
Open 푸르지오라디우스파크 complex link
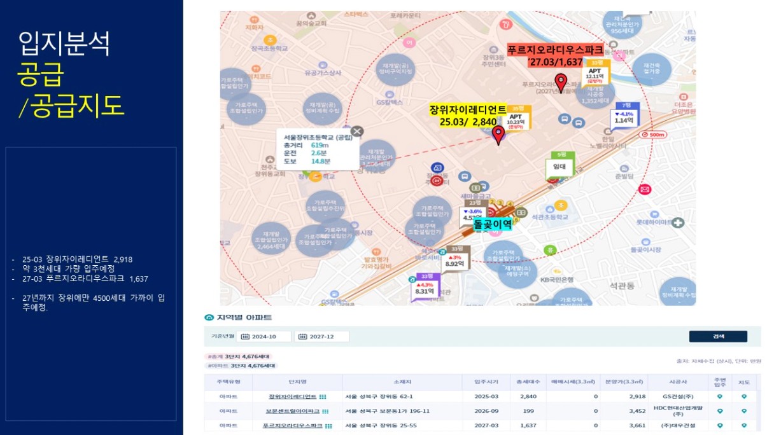[292, 425]
